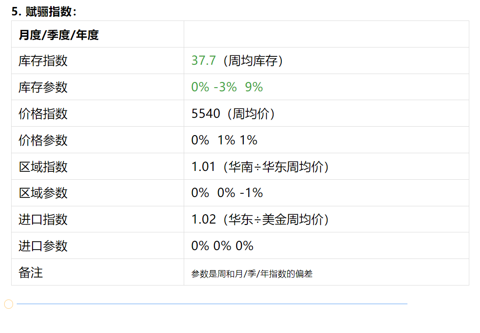Select the '区域参数' row label
This screenshot has width=480, height=333.
[x=43, y=193]
